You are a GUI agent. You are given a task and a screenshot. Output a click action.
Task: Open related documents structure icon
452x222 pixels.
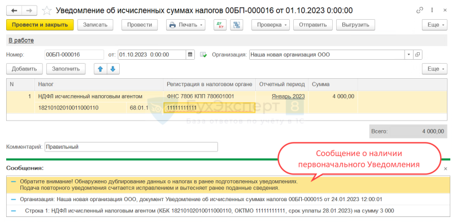point(237,25)
